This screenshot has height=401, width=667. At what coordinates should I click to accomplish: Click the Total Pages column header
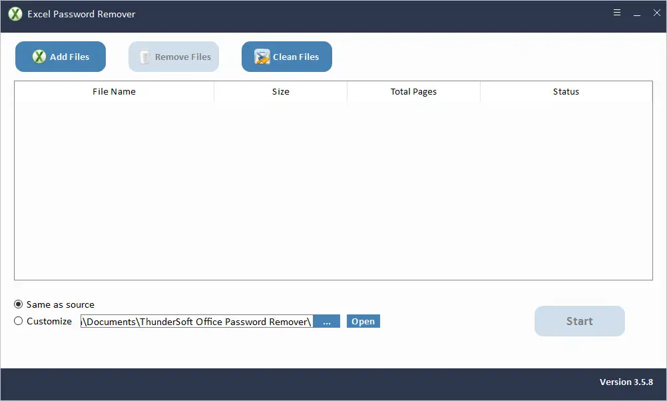(x=413, y=91)
